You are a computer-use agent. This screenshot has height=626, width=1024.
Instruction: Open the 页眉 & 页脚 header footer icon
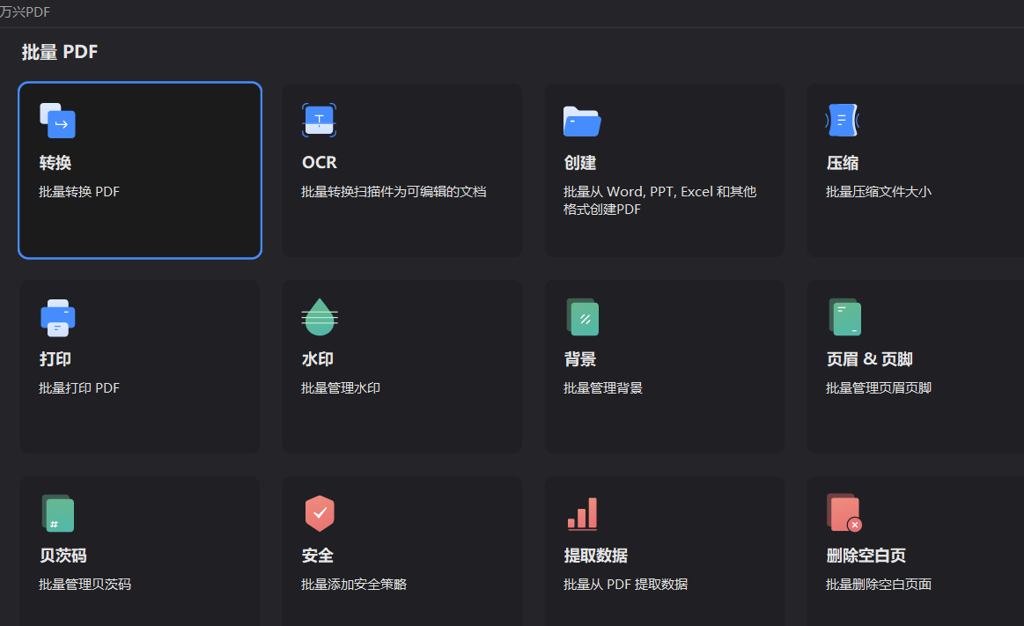843,317
